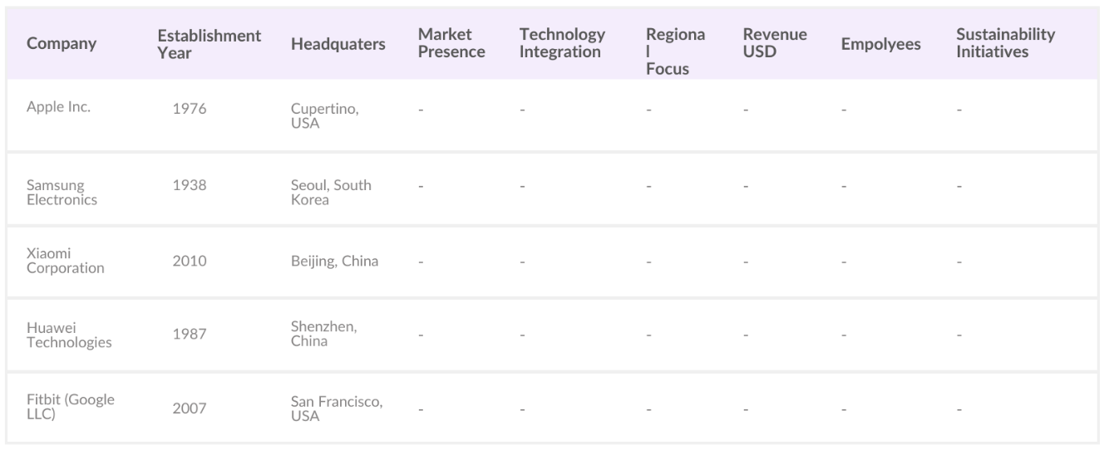Screen dimensions: 1104x450
Task: Click the Revenue USD column header
Action: 774,43
